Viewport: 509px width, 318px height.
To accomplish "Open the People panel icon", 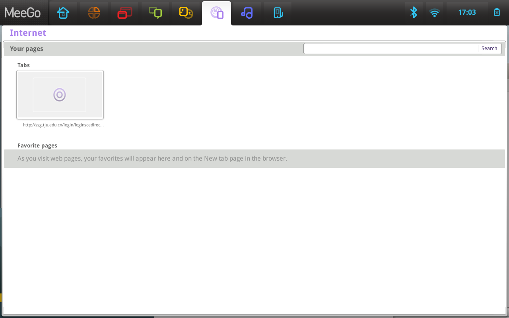I will click(x=186, y=13).
